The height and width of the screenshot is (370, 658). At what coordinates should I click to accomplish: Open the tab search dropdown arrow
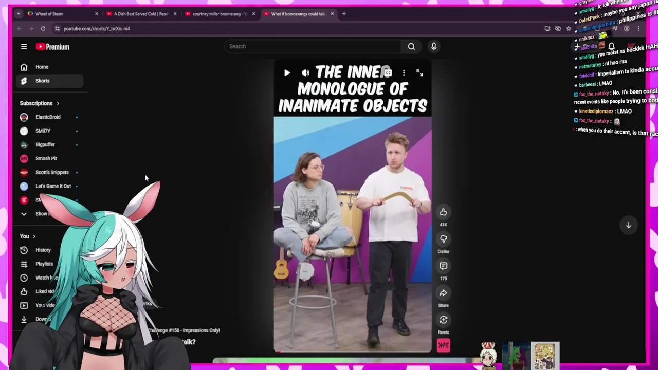(19, 14)
